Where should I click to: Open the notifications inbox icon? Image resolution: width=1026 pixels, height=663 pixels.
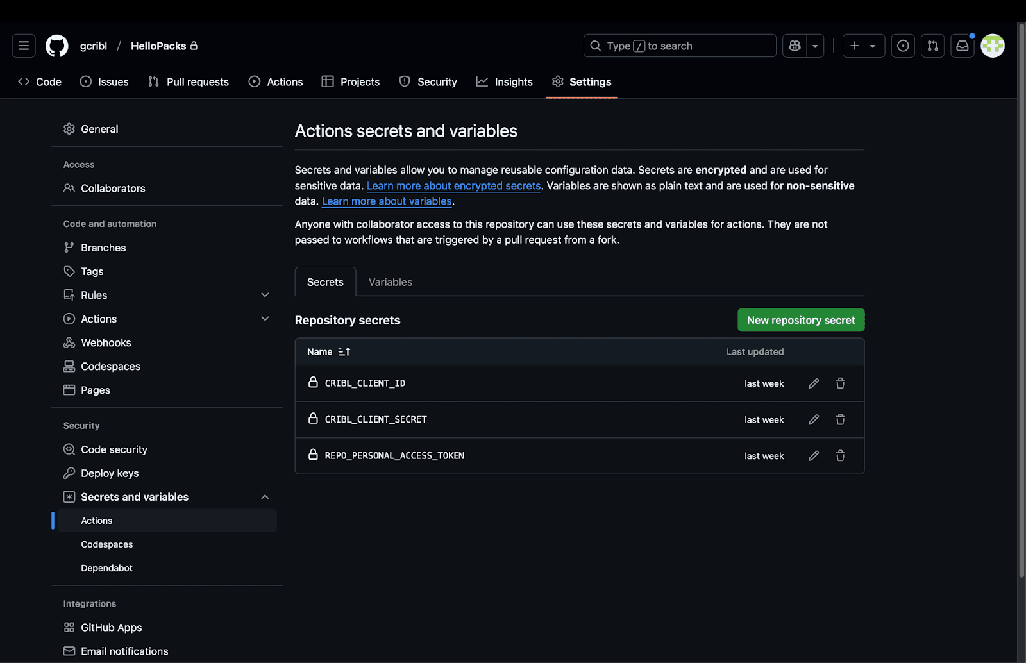[x=962, y=46]
